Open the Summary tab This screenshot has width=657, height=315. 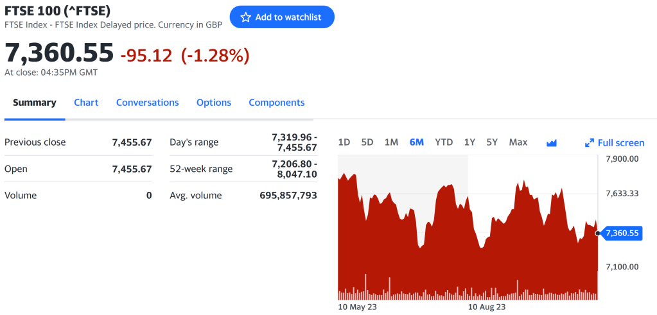pos(35,103)
